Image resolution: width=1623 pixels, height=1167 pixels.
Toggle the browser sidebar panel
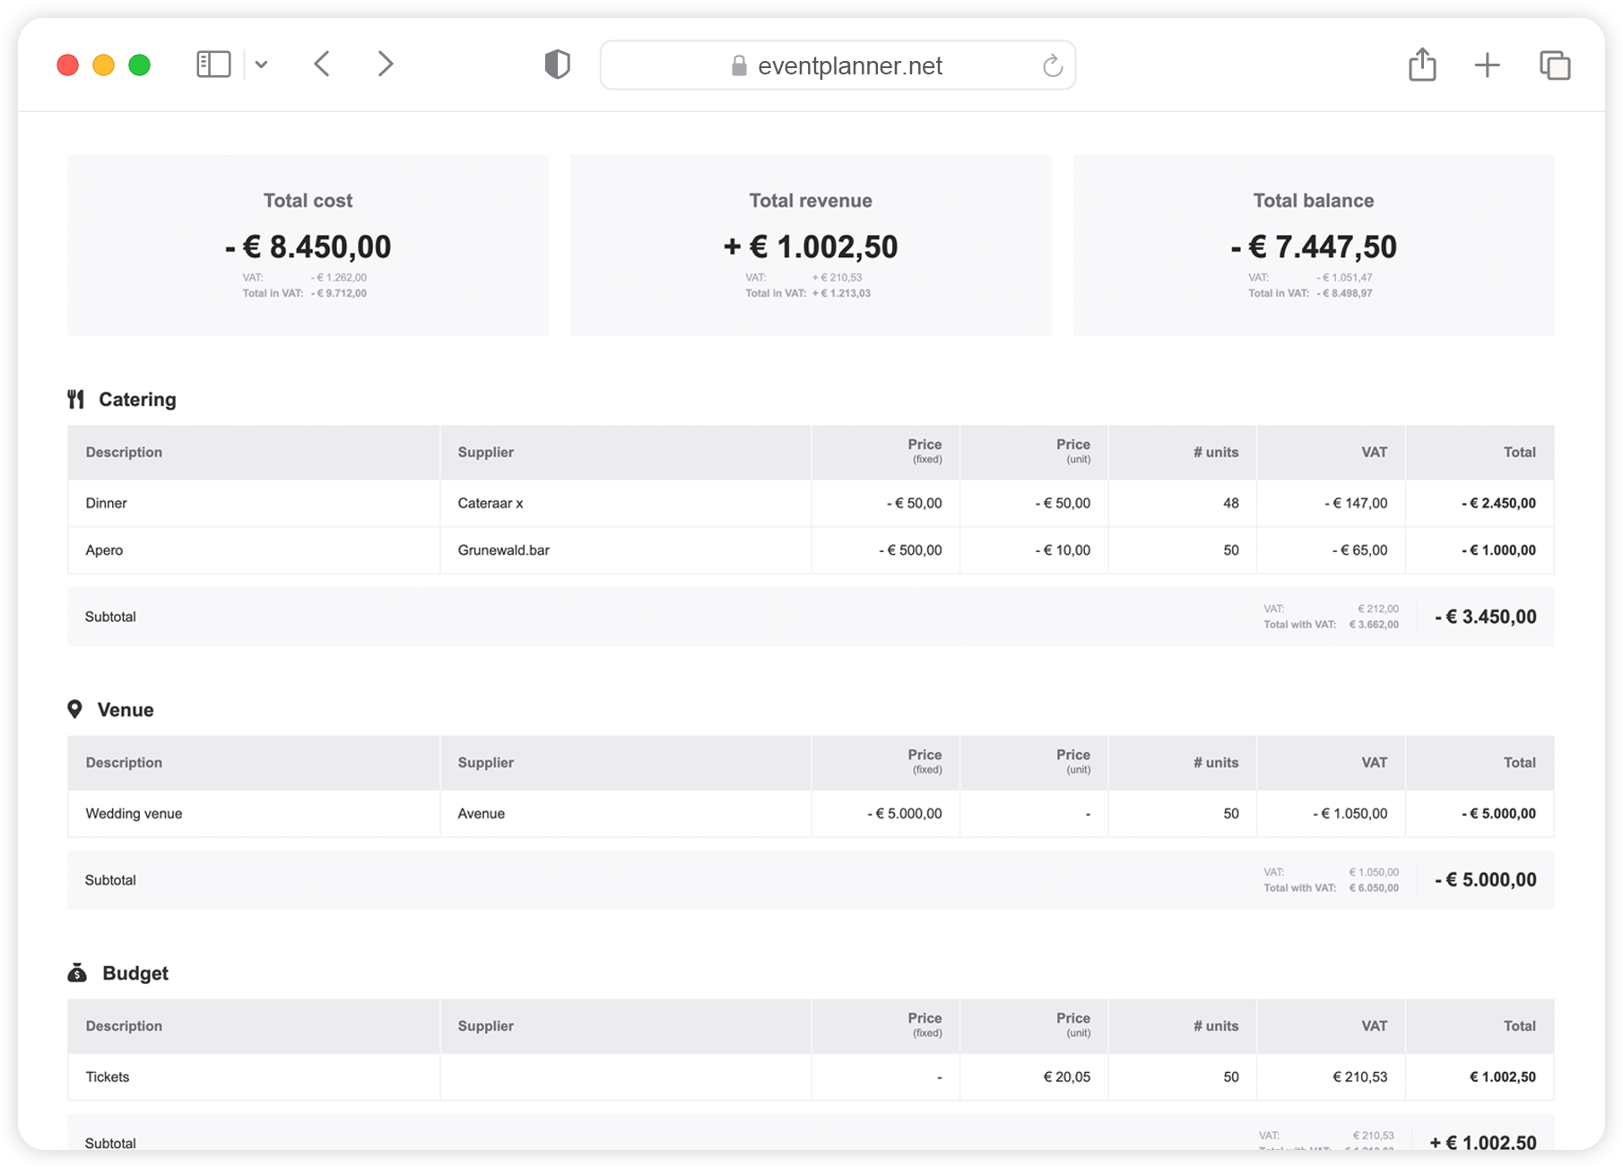213,64
